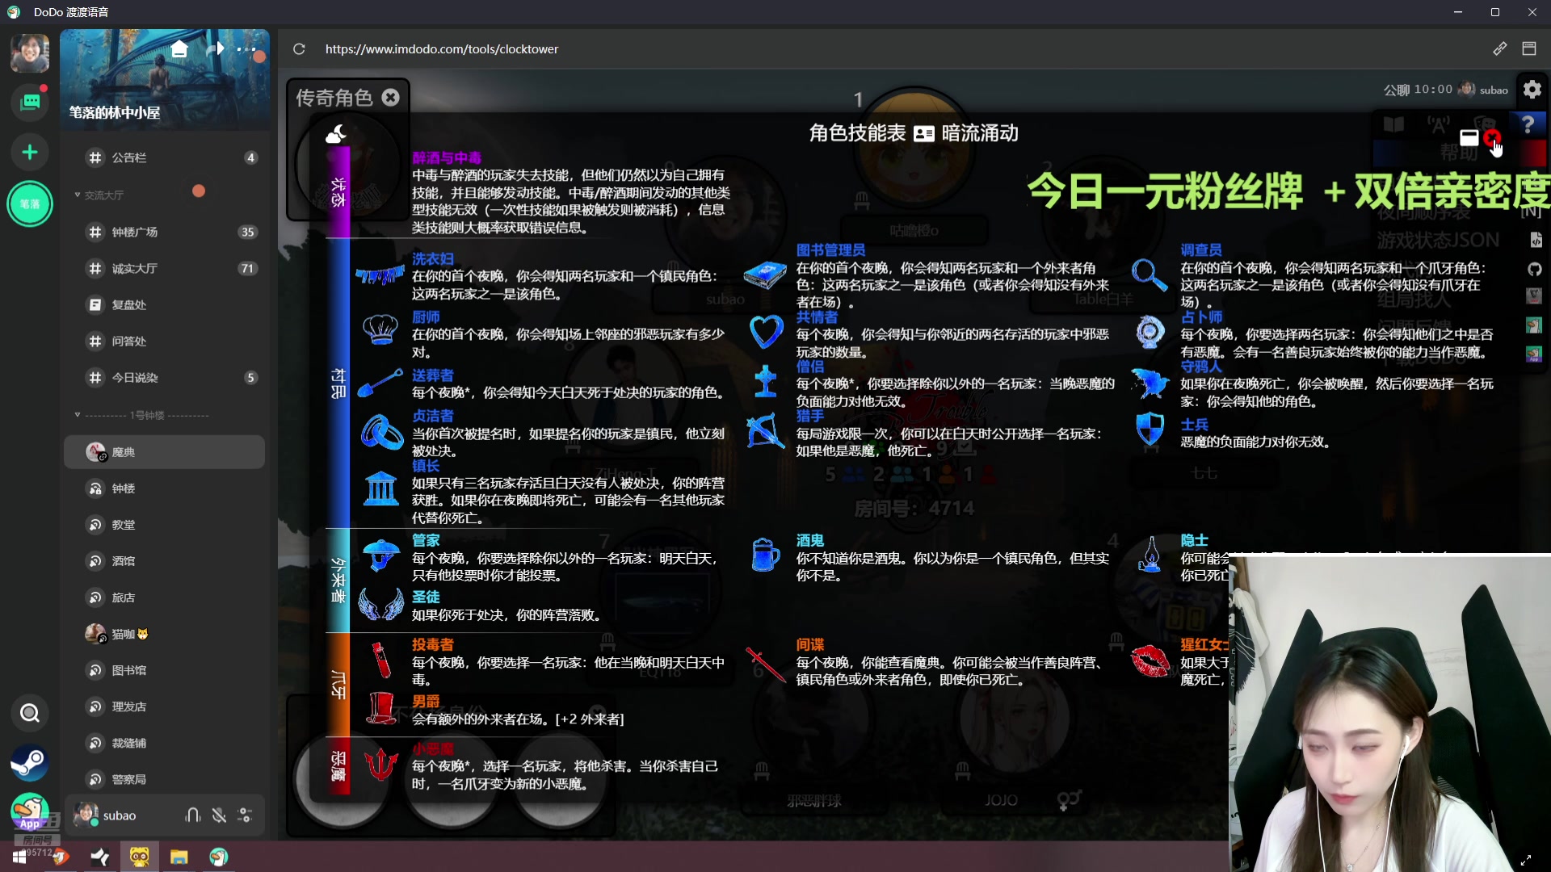Click the 投毒者 poison role icon
Viewport: 1551px width, 872px height.
(x=380, y=659)
